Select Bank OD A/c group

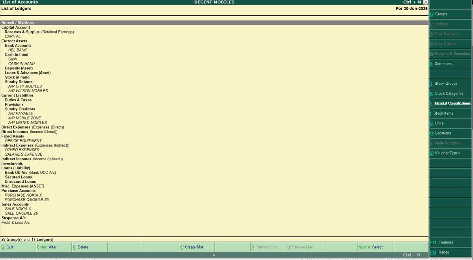click(16, 173)
